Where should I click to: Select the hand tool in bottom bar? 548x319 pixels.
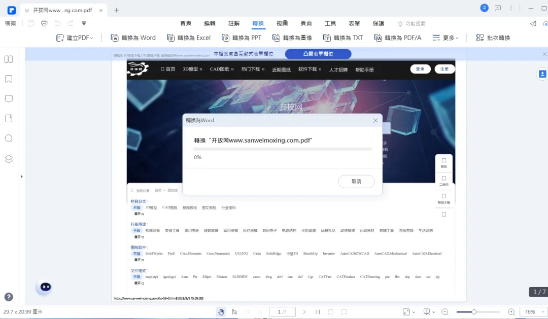[221, 312]
